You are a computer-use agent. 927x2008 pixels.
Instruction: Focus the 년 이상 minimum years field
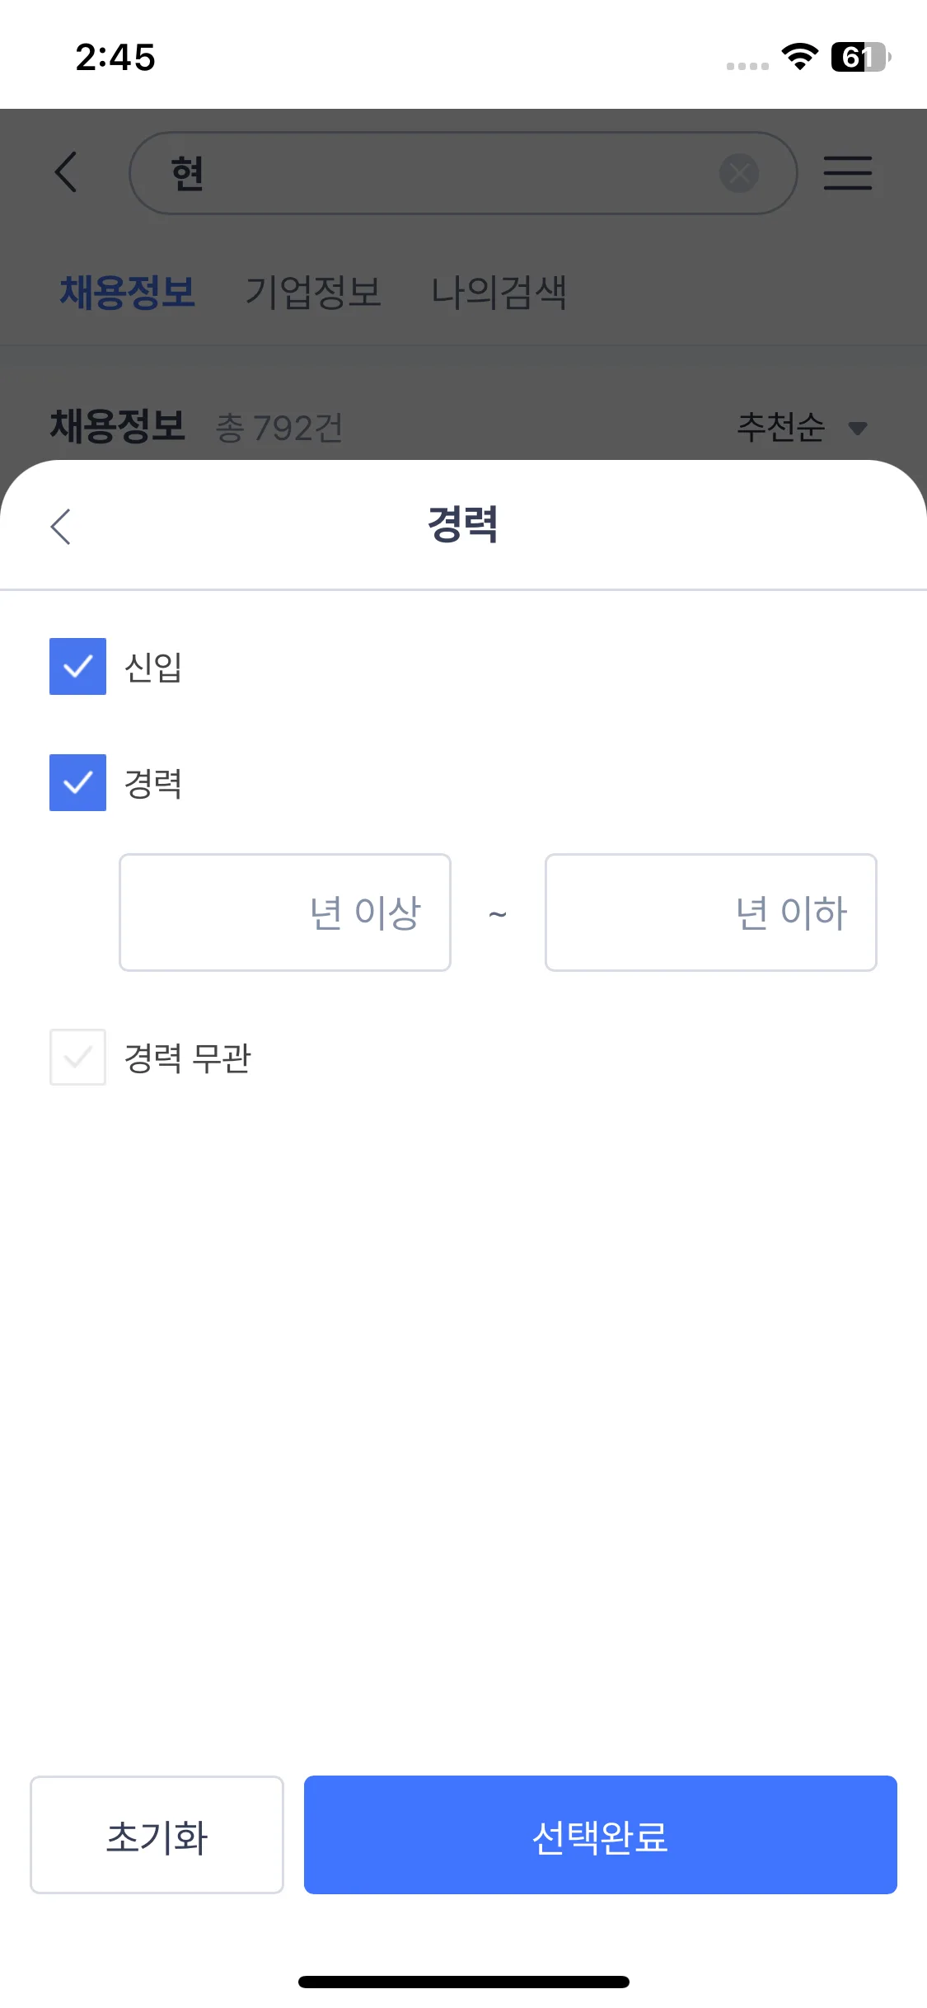pyautogui.click(x=285, y=913)
